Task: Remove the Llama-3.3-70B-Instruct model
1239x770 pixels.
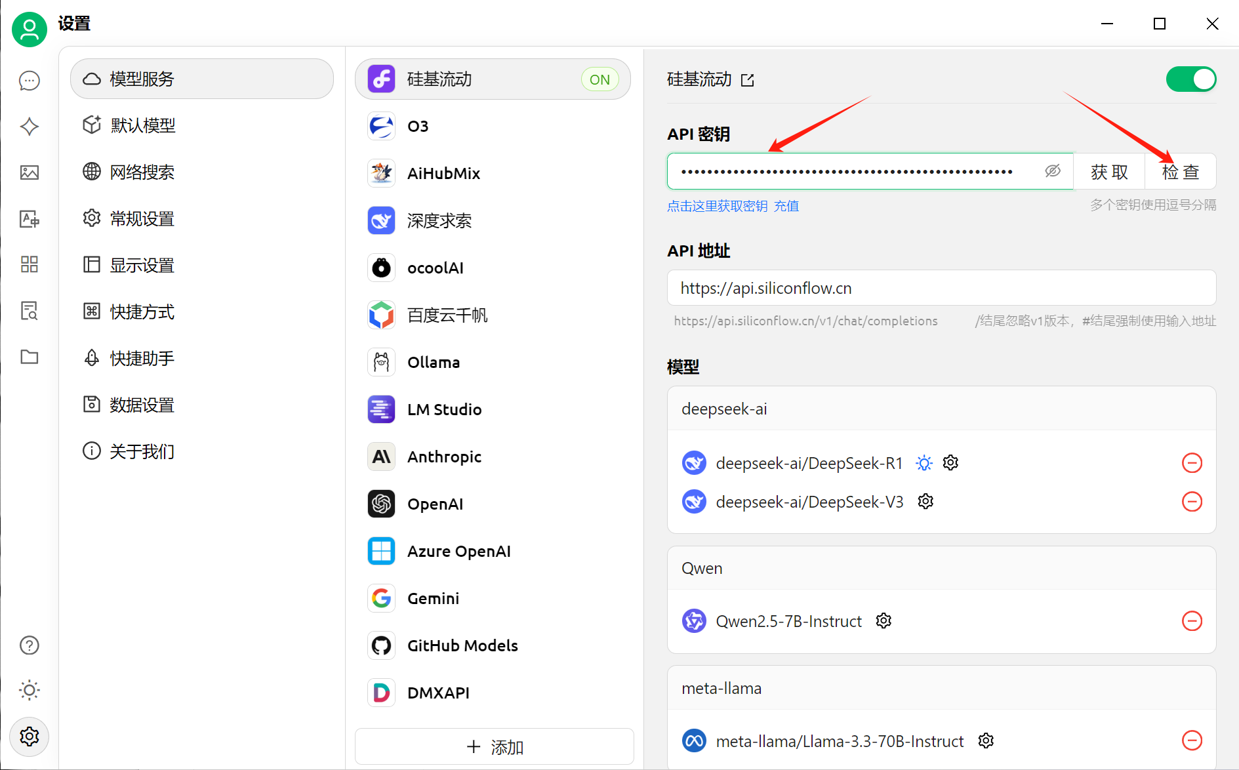Action: [x=1192, y=740]
